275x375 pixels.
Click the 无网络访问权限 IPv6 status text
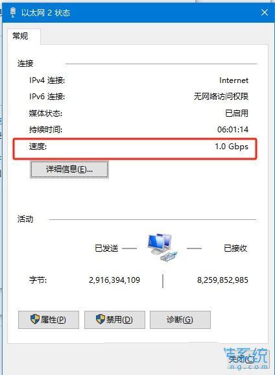point(221,97)
